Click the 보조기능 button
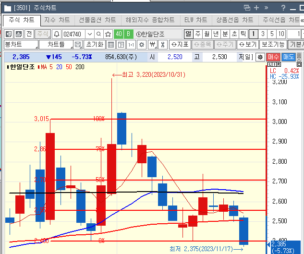The width and height of the screenshot is (304, 254). pyautogui.click(x=273, y=45)
